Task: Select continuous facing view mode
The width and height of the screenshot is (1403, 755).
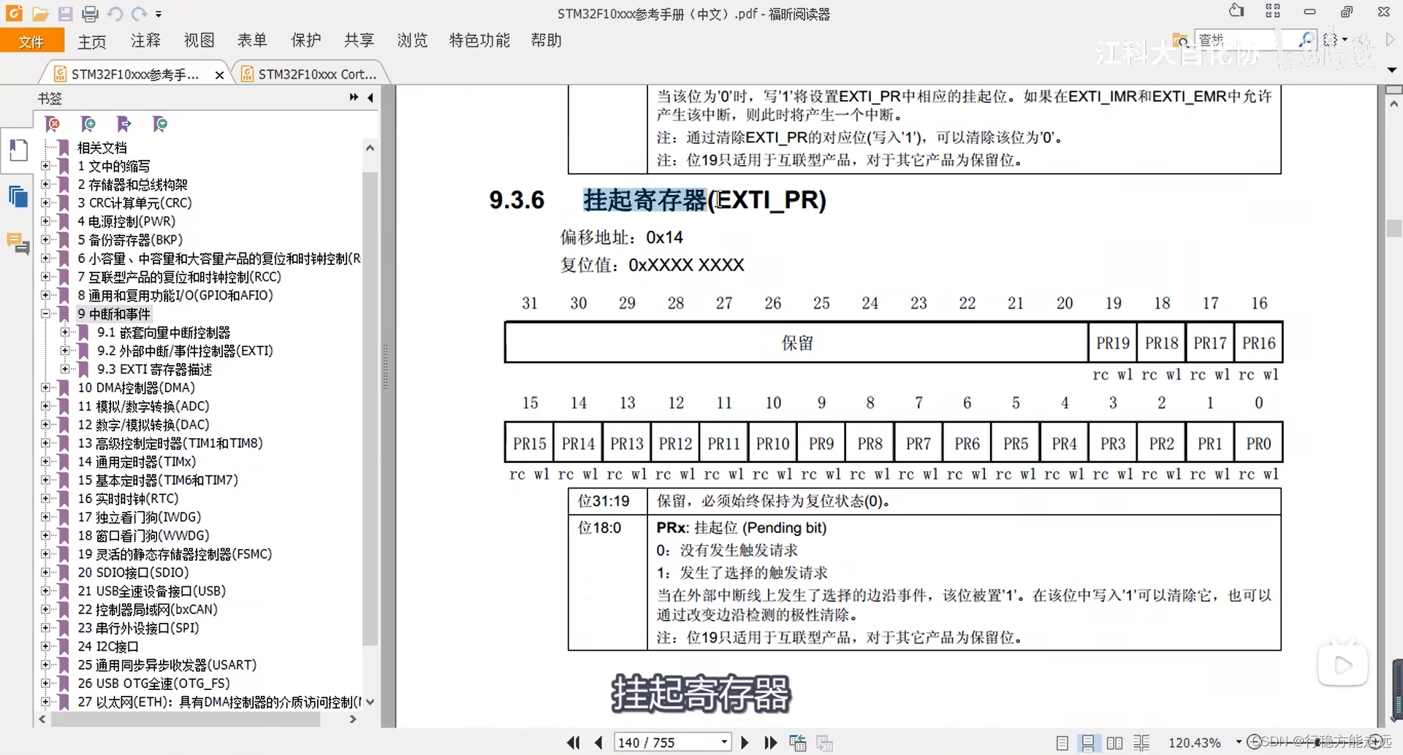Action: click(x=1141, y=743)
